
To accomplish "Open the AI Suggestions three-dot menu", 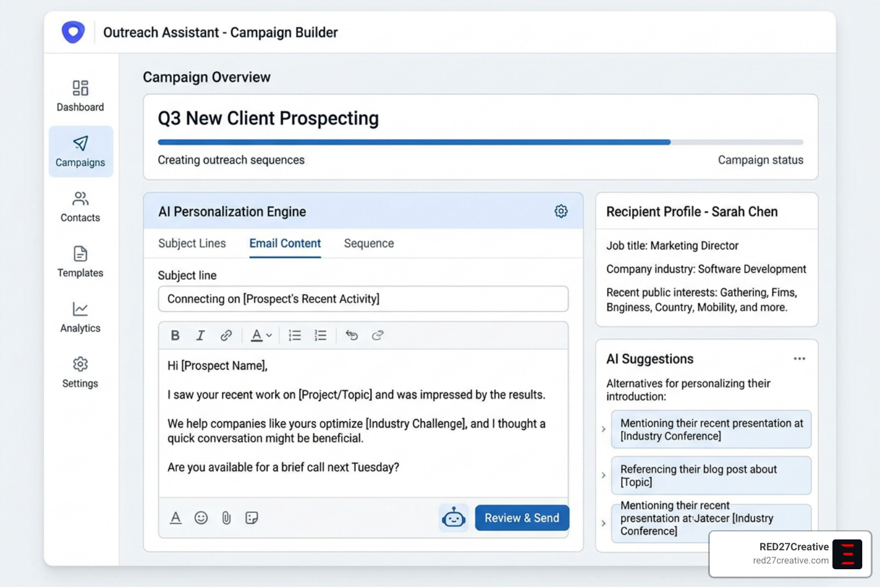I will click(799, 359).
